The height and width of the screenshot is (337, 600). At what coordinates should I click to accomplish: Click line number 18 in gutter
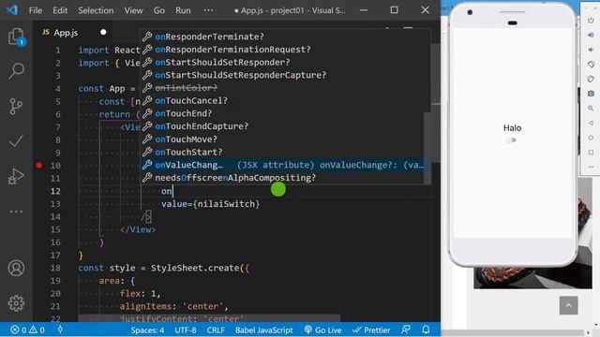tap(55, 268)
